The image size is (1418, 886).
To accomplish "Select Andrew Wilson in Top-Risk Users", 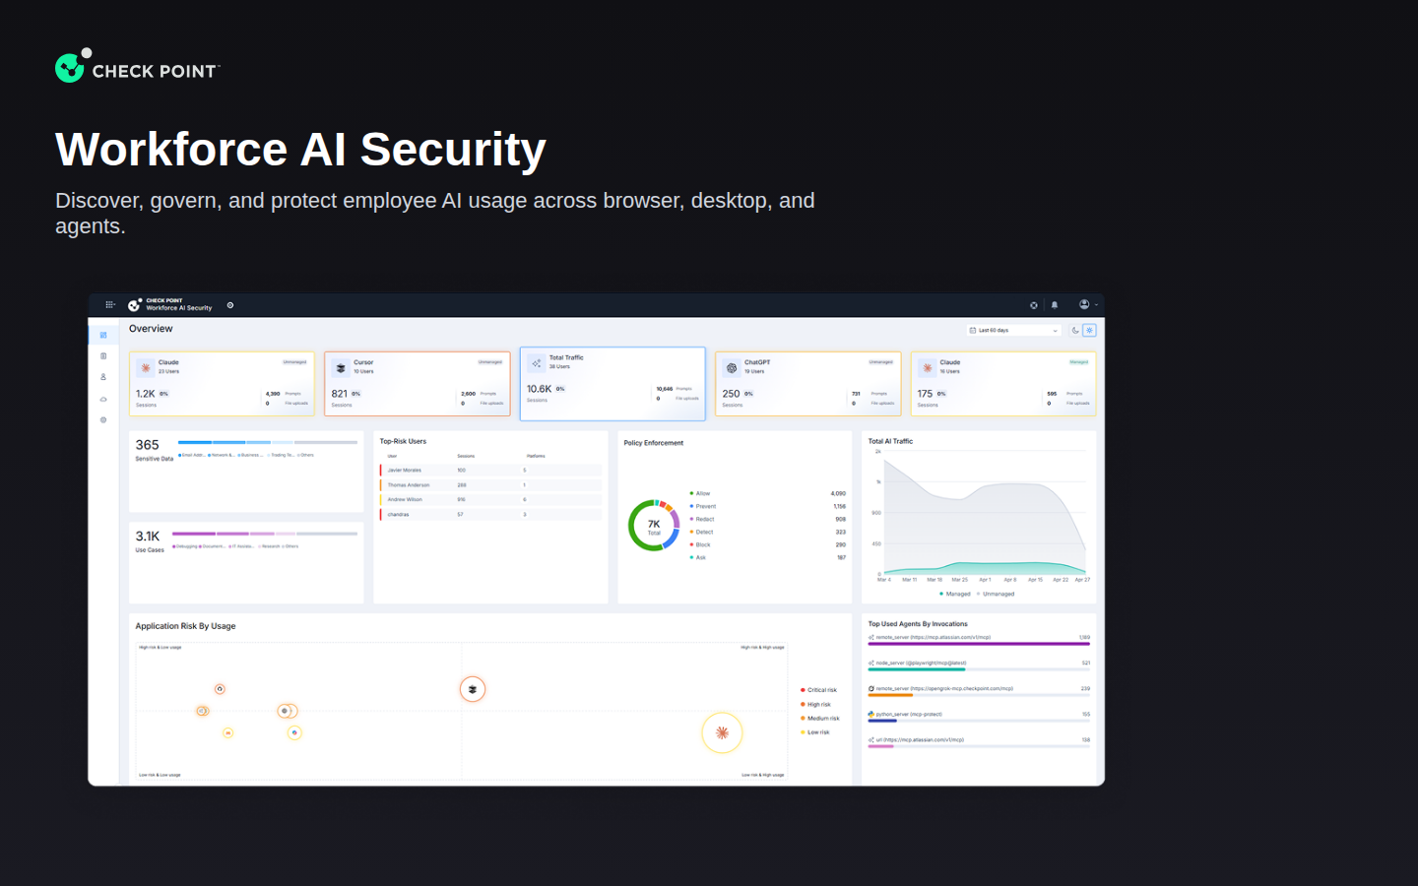I will [490, 500].
